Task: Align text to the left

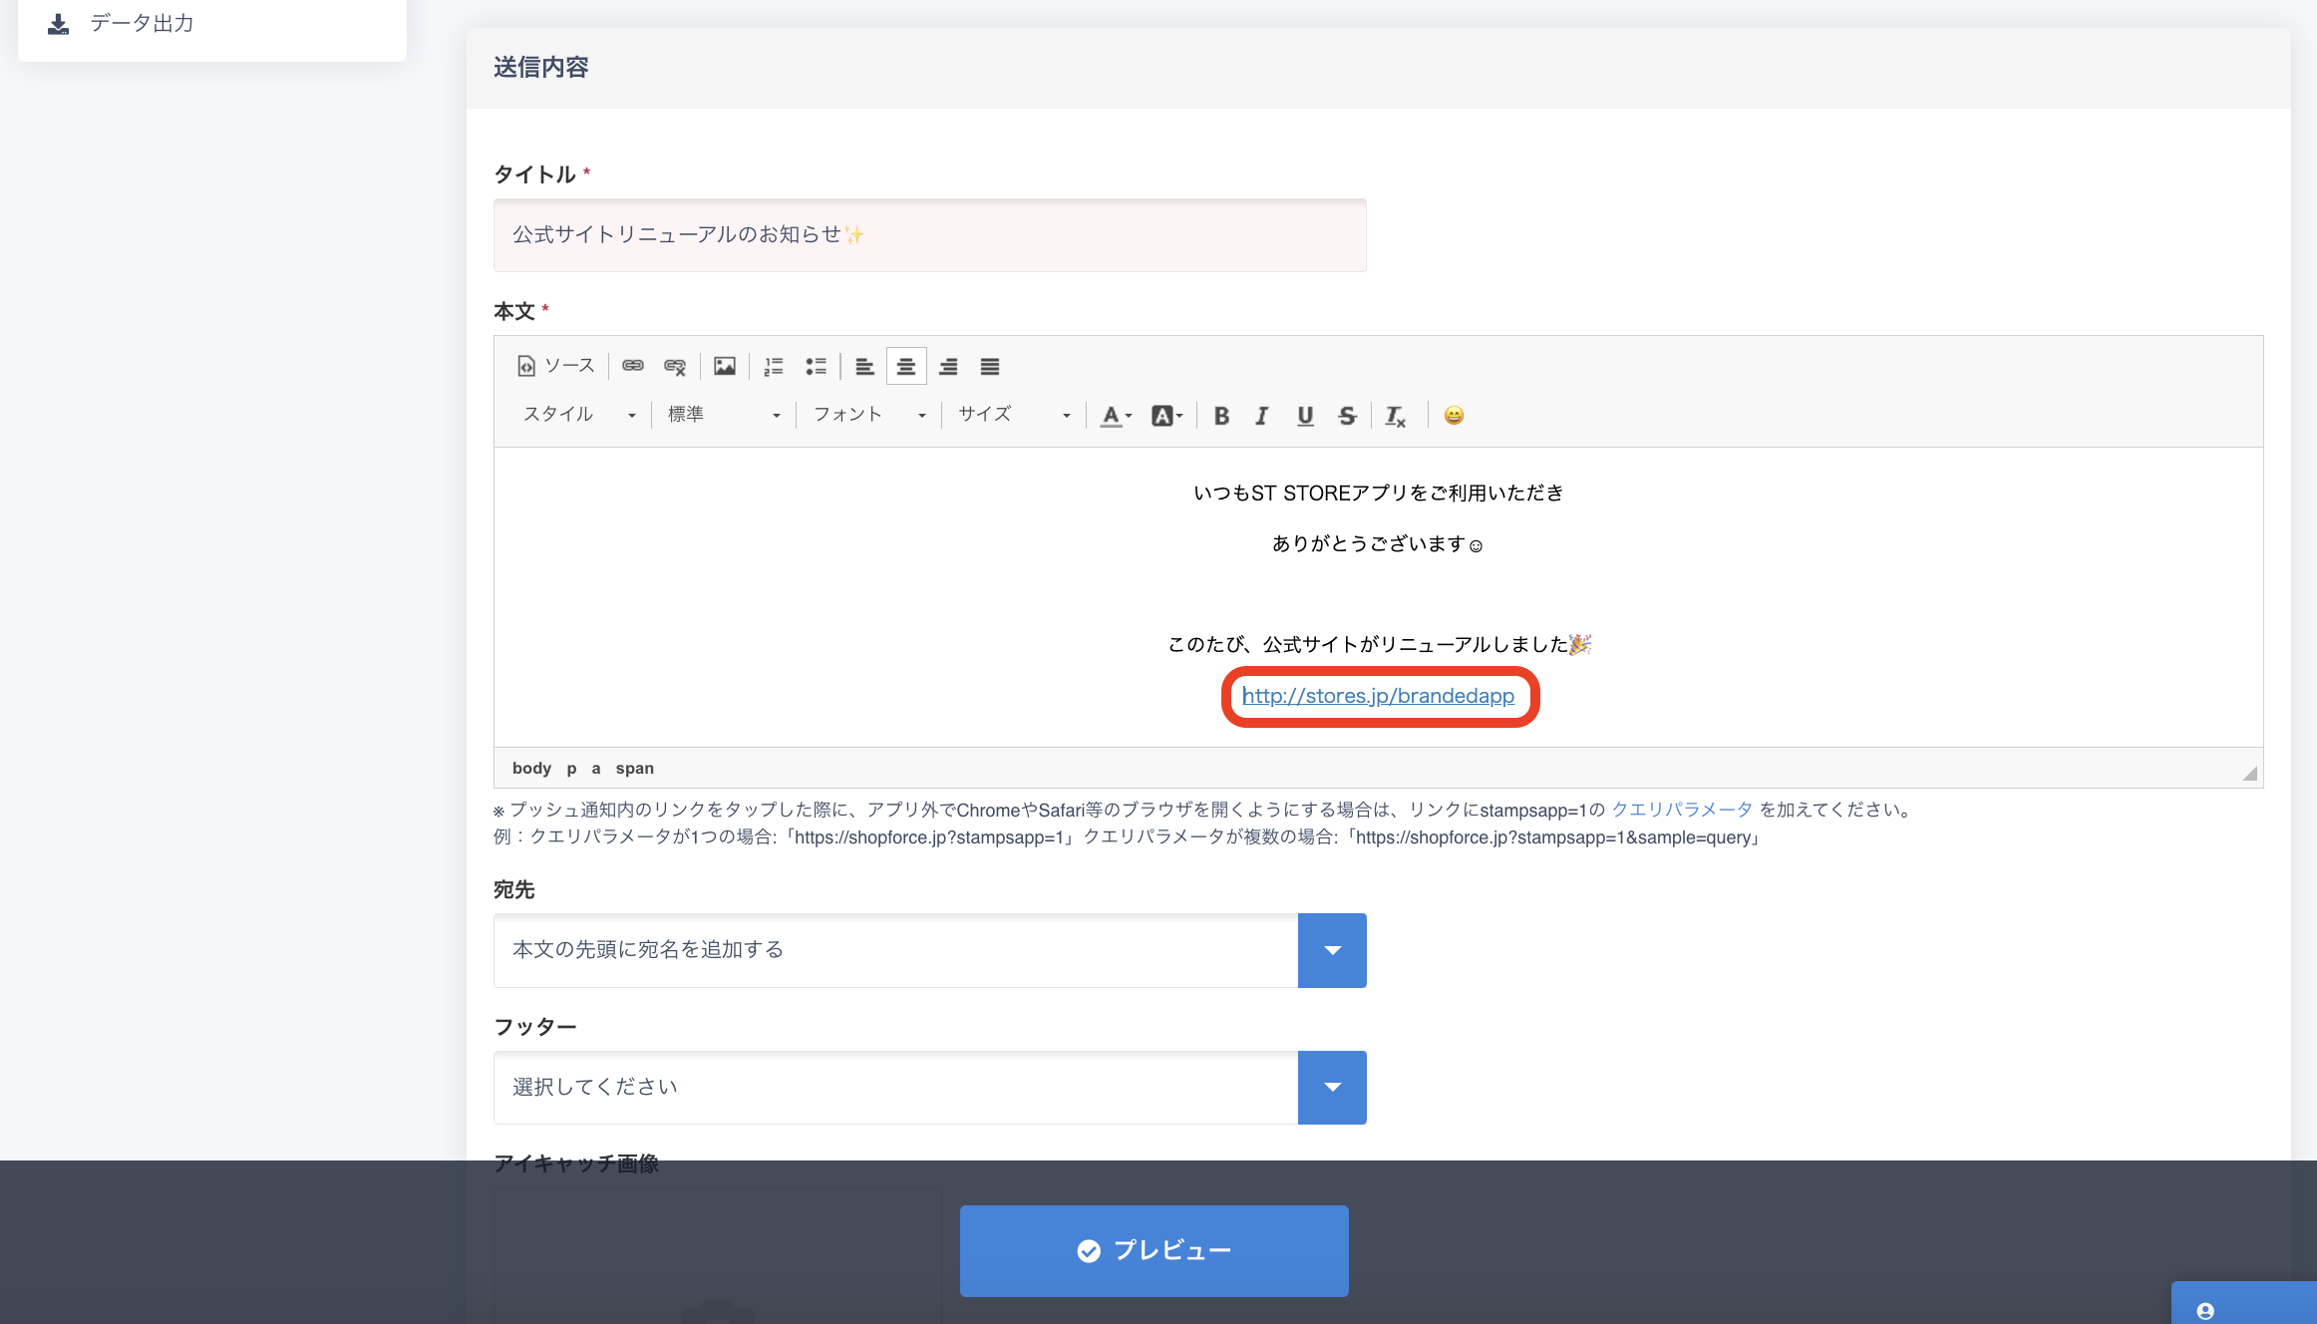Action: pyautogui.click(x=864, y=366)
